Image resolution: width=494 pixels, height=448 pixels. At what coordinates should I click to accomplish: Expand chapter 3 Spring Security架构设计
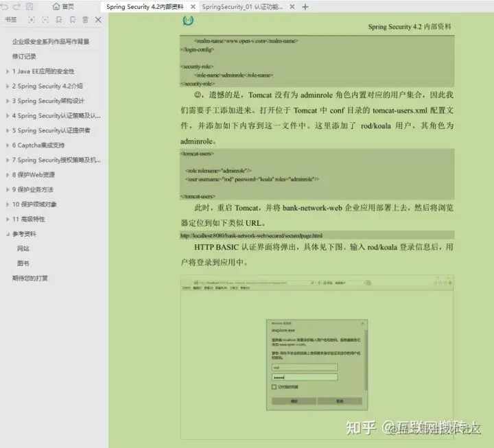point(8,101)
